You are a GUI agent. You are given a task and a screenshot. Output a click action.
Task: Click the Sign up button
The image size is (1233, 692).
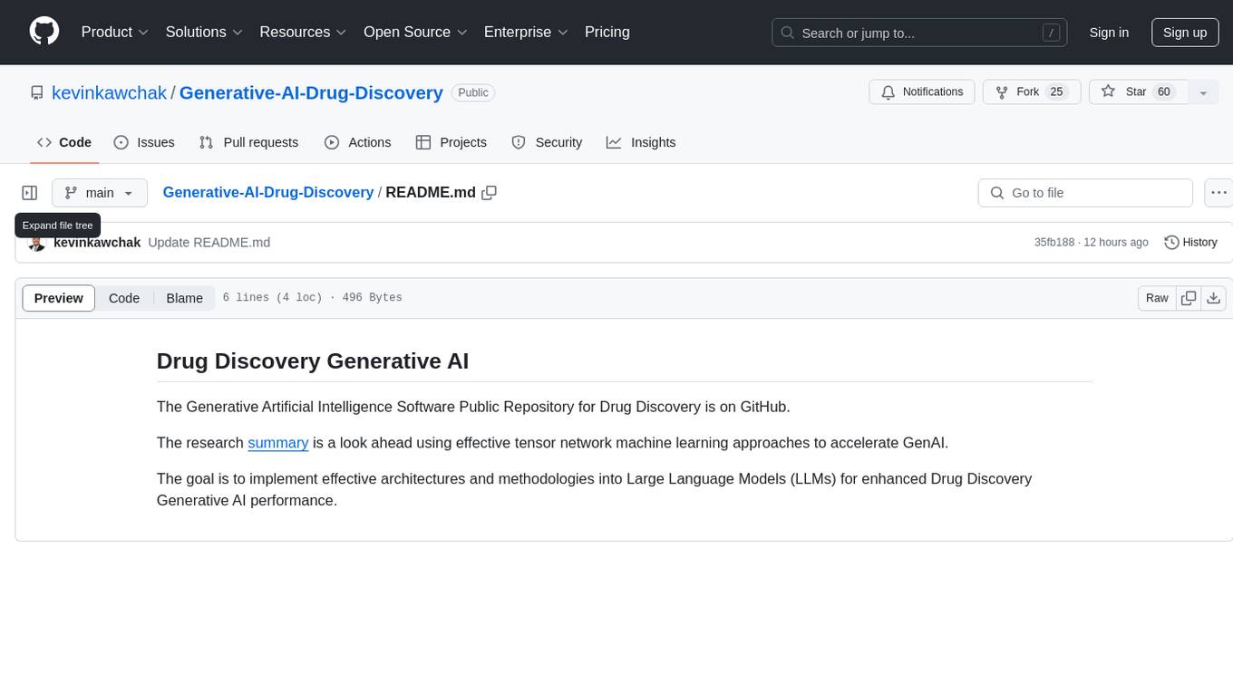coord(1185,33)
